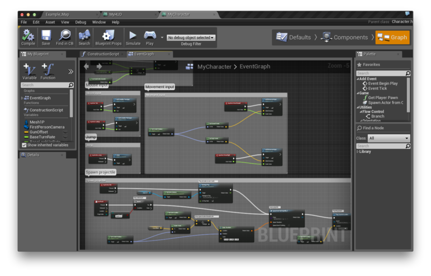Screen dimensions: 431x276
Task: Pick Spawn Actor from Class node entry
Action: coord(384,103)
